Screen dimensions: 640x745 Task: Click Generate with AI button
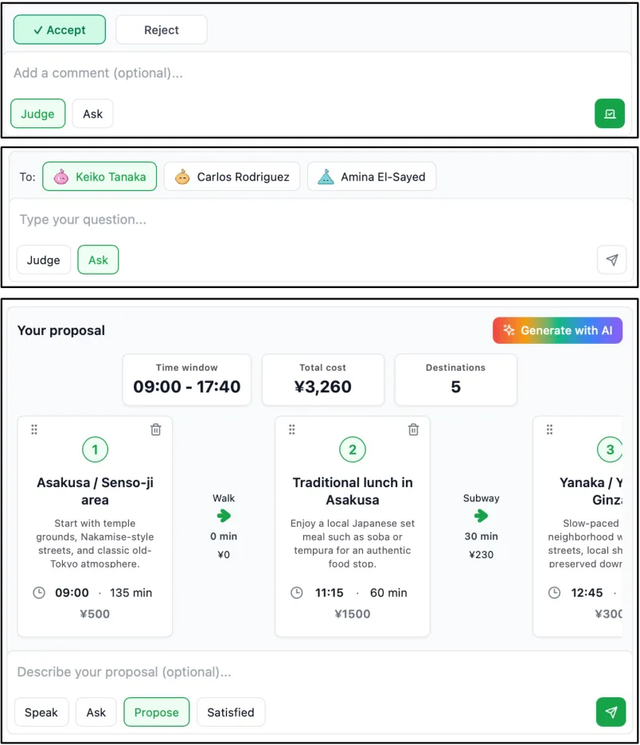pos(557,330)
